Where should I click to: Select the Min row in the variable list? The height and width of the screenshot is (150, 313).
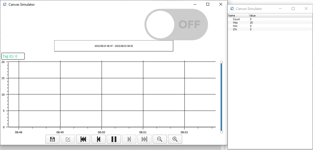(235, 26)
